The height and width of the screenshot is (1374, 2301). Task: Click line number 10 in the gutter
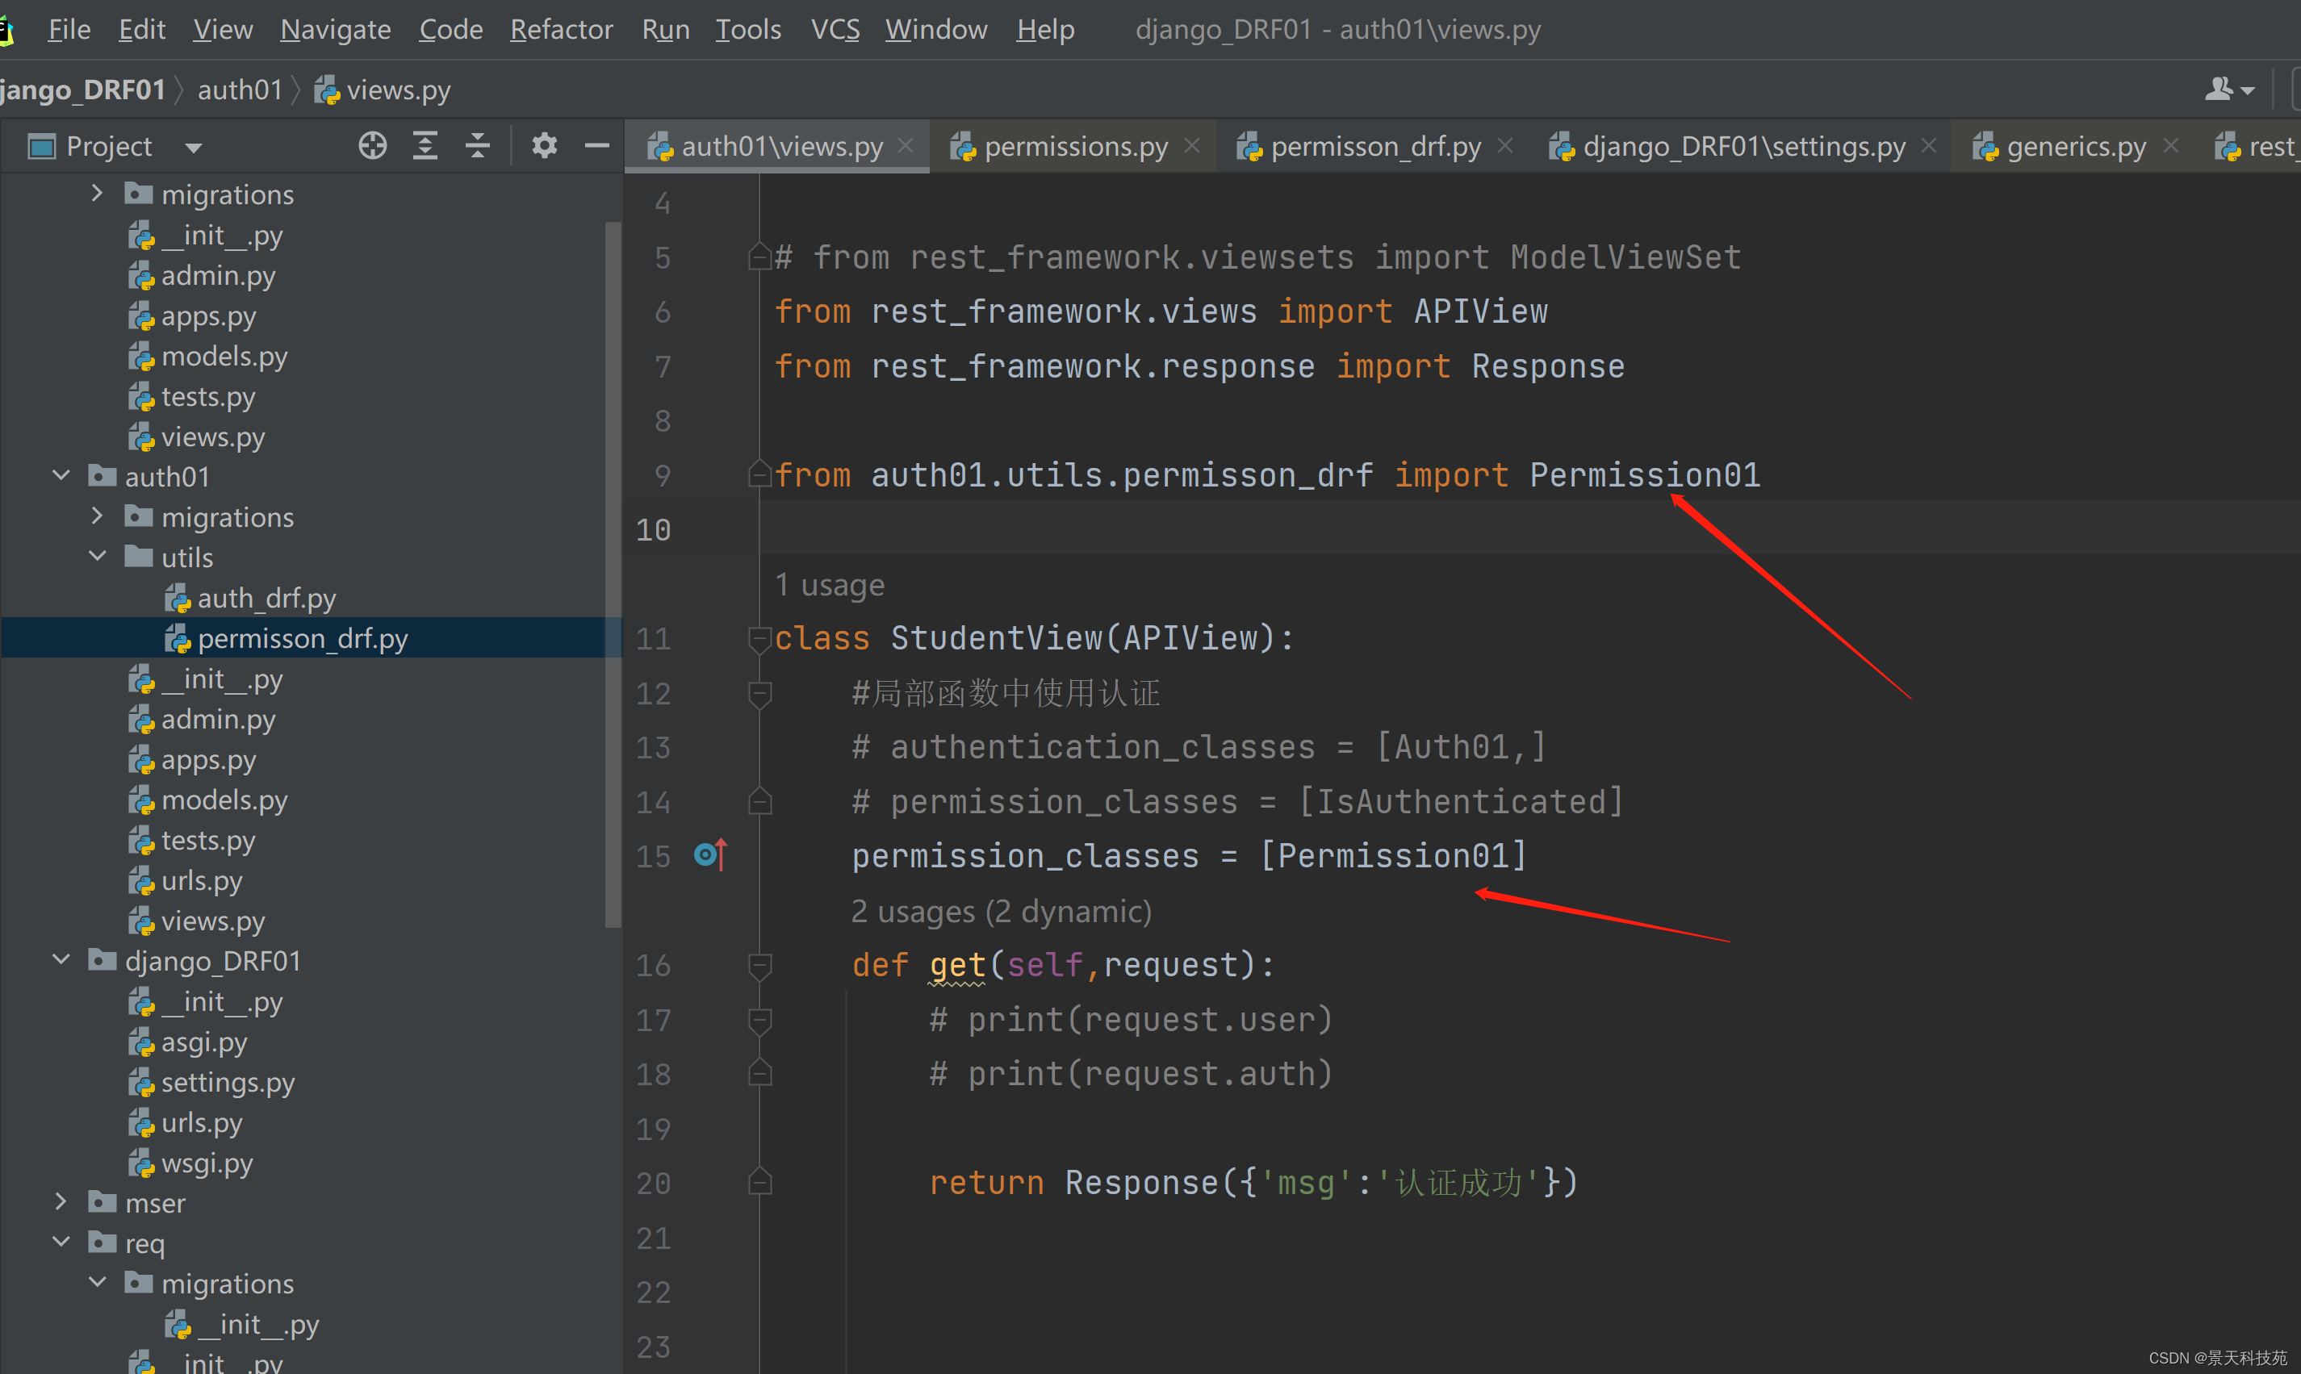[653, 531]
